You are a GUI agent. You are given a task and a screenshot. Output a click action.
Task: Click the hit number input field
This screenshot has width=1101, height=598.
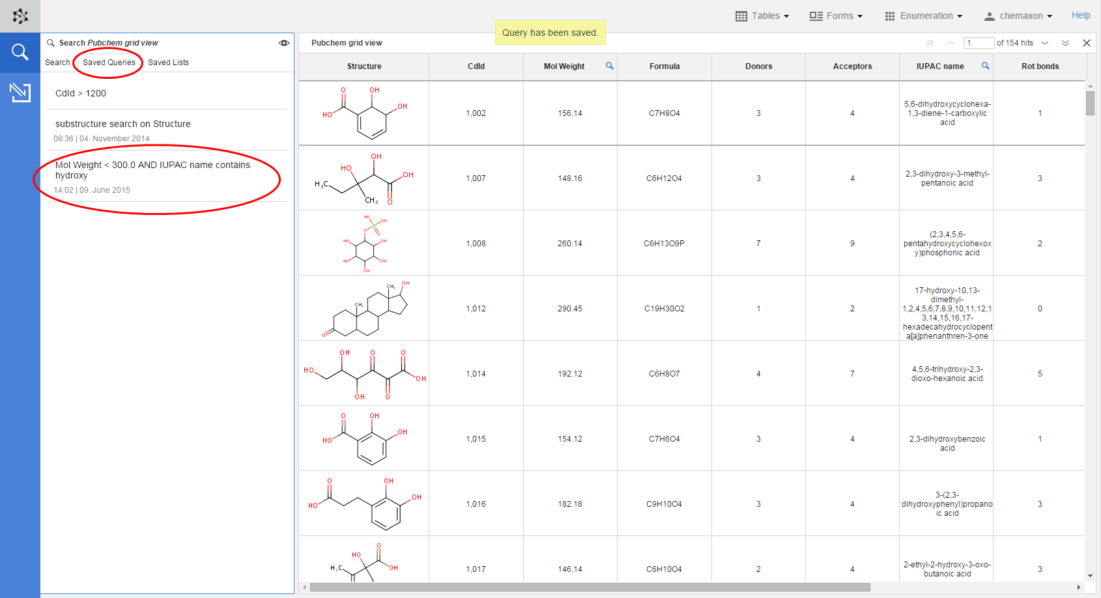pyautogui.click(x=979, y=43)
